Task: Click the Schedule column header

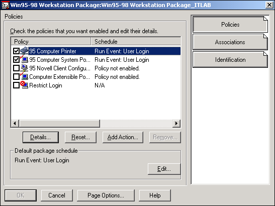Action: point(136,42)
